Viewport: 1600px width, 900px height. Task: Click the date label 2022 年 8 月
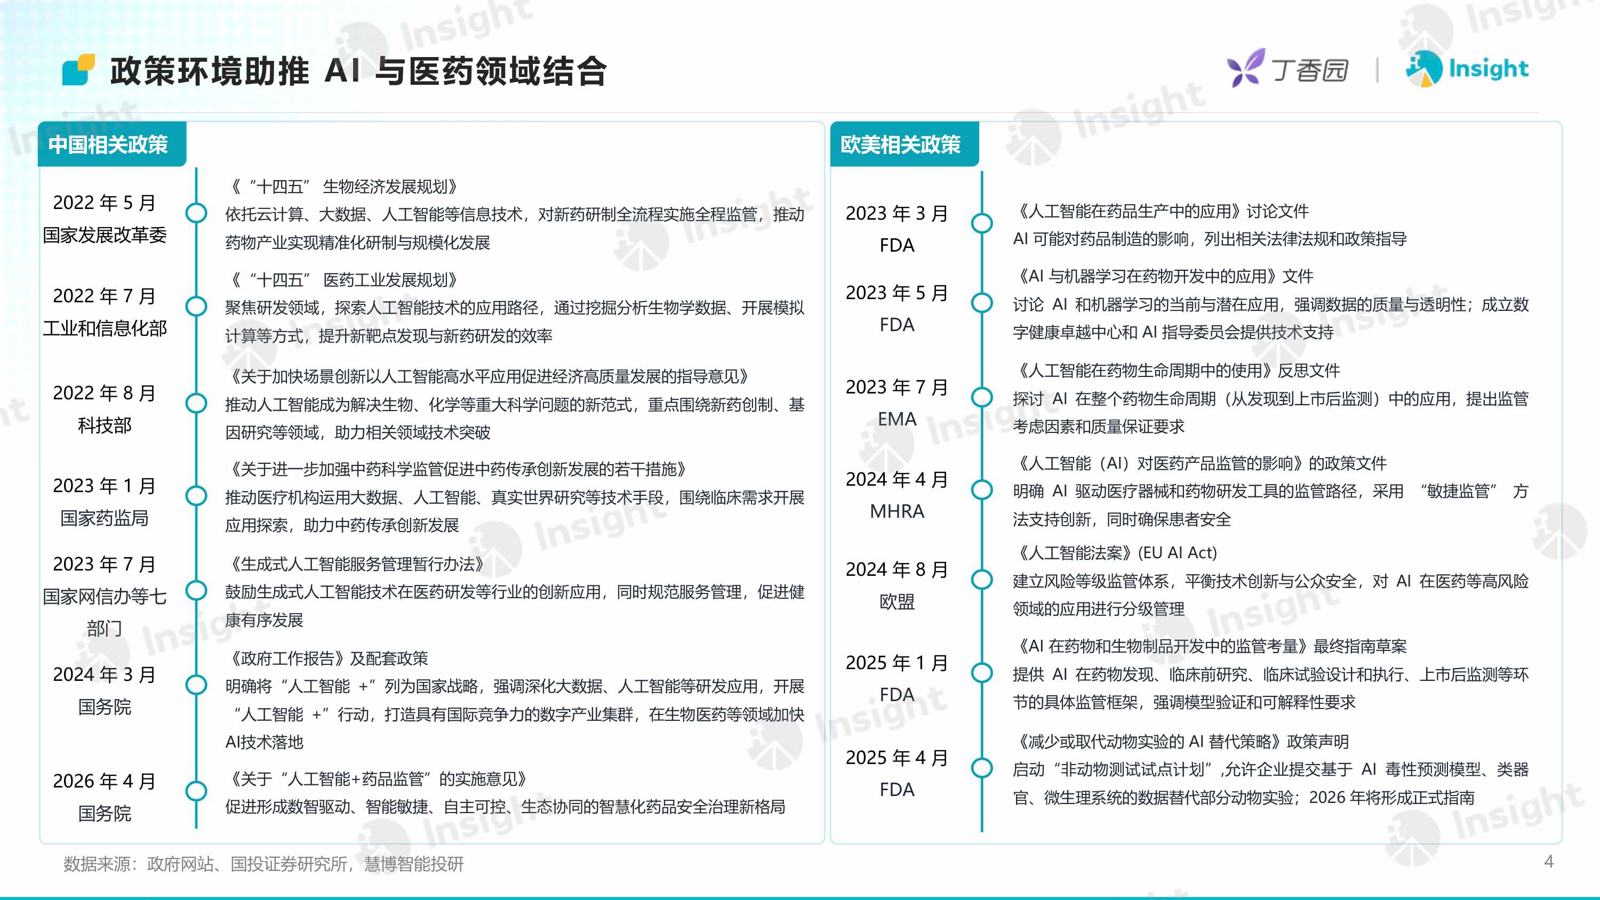coord(105,392)
